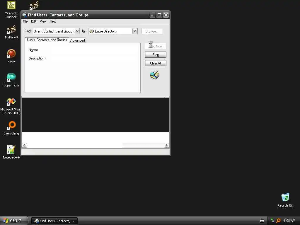The width and height of the screenshot is (300, 225).
Task: Click the network connection tray icon
Action: point(273,221)
